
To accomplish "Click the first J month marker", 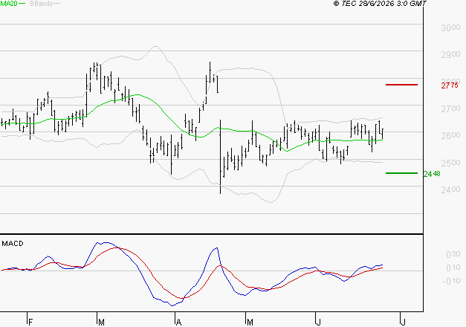I will (x=318, y=323).
